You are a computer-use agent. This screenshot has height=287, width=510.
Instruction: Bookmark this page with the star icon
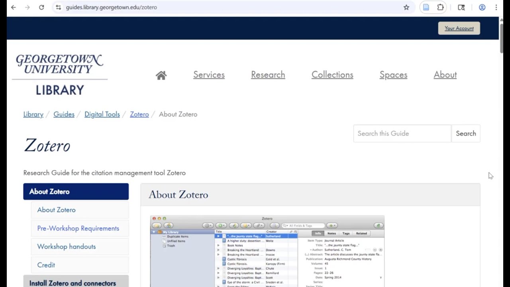(x=406, y=7)
